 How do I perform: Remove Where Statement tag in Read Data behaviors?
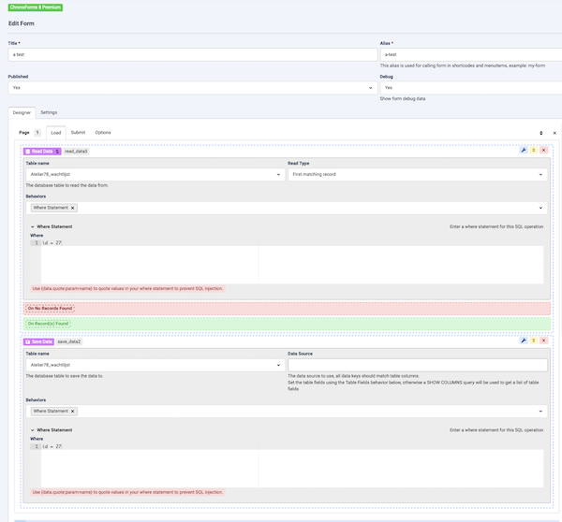coord(73,208)
